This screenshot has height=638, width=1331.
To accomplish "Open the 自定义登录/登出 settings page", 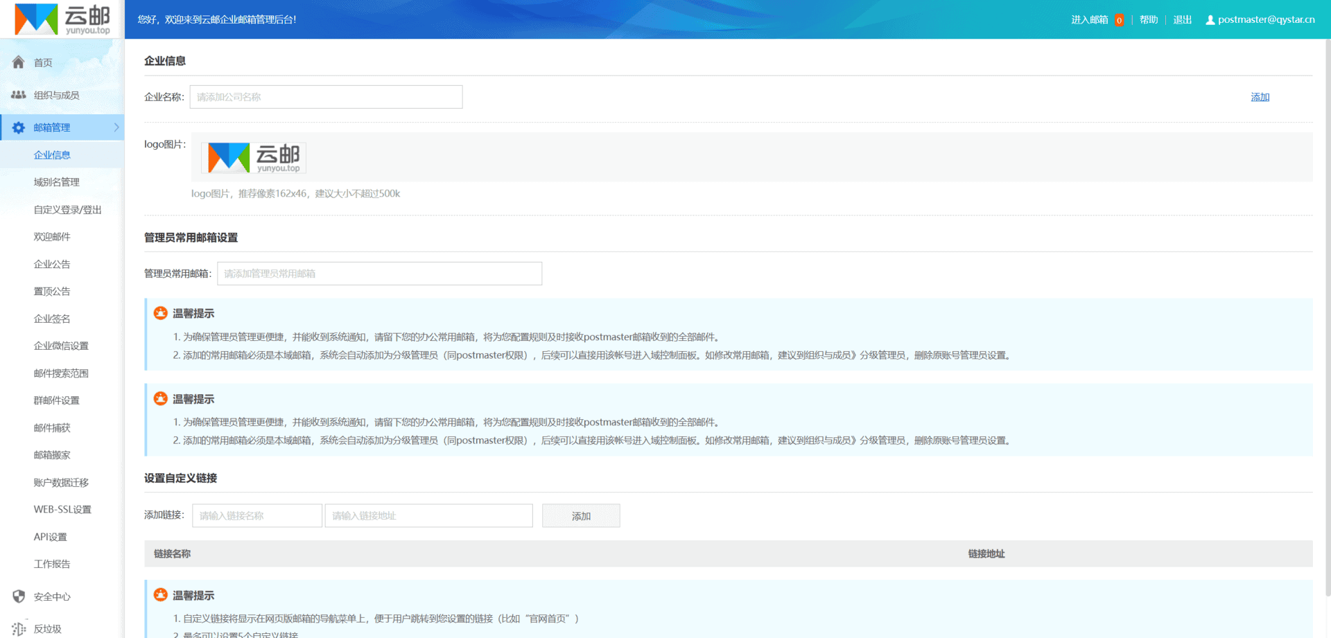I will click(67, 210).
